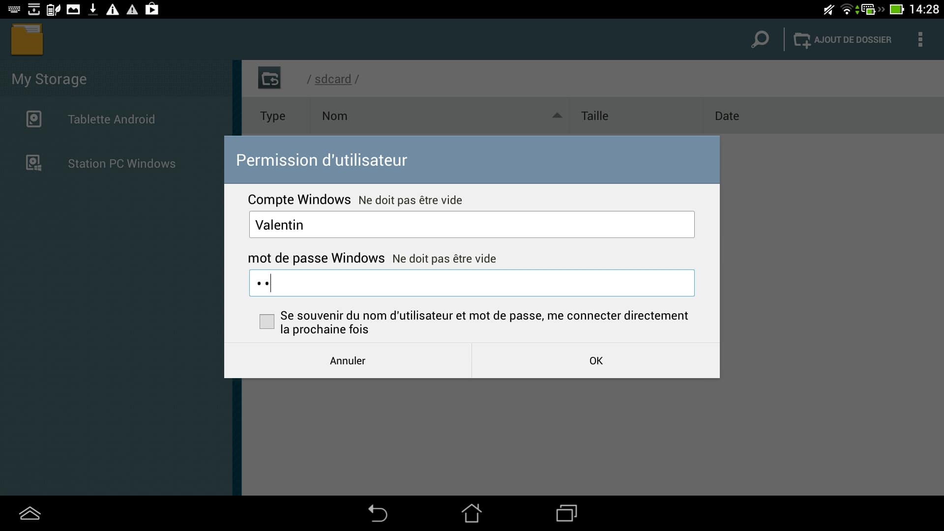Toggle the Nom column sort arrow

[557, 116]
